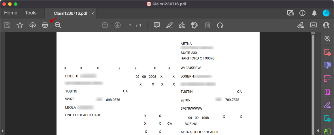
Task: Open the find text magnifier icon
Action: pos(58,25)
